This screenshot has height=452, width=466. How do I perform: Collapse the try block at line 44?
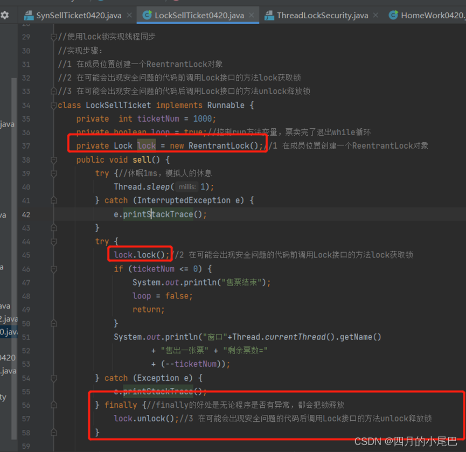click(x=54, y=242)
